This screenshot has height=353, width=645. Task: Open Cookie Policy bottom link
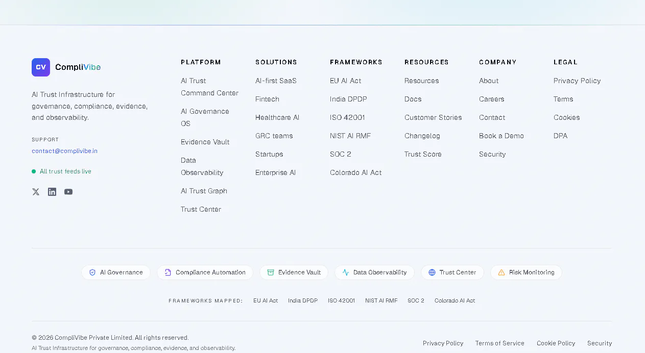pyautogui.click(x=556, y=343)
